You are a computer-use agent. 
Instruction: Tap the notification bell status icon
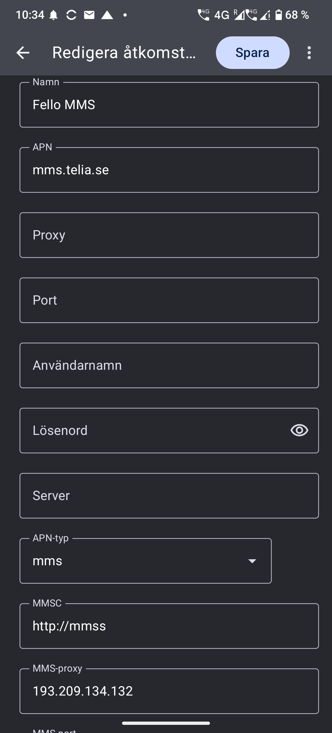tap(53, 15)
